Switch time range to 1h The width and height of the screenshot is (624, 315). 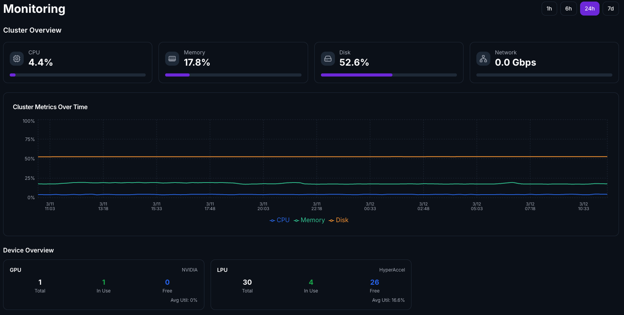[549, 9]
